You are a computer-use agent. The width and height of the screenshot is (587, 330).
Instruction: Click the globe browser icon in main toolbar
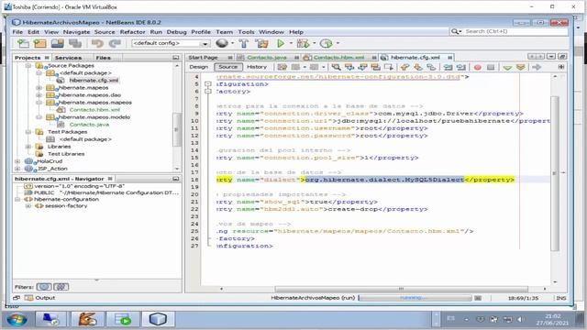point(222,43)
